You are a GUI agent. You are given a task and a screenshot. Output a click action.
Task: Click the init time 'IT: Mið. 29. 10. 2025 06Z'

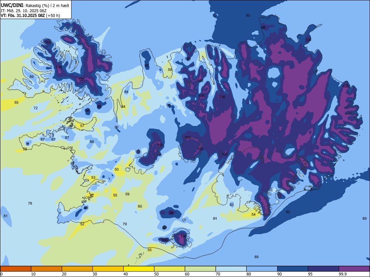[24, 11]
